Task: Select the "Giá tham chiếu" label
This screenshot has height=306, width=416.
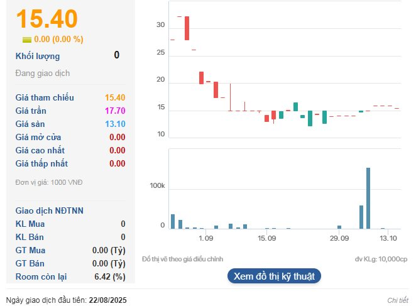Action: point(45,97)
